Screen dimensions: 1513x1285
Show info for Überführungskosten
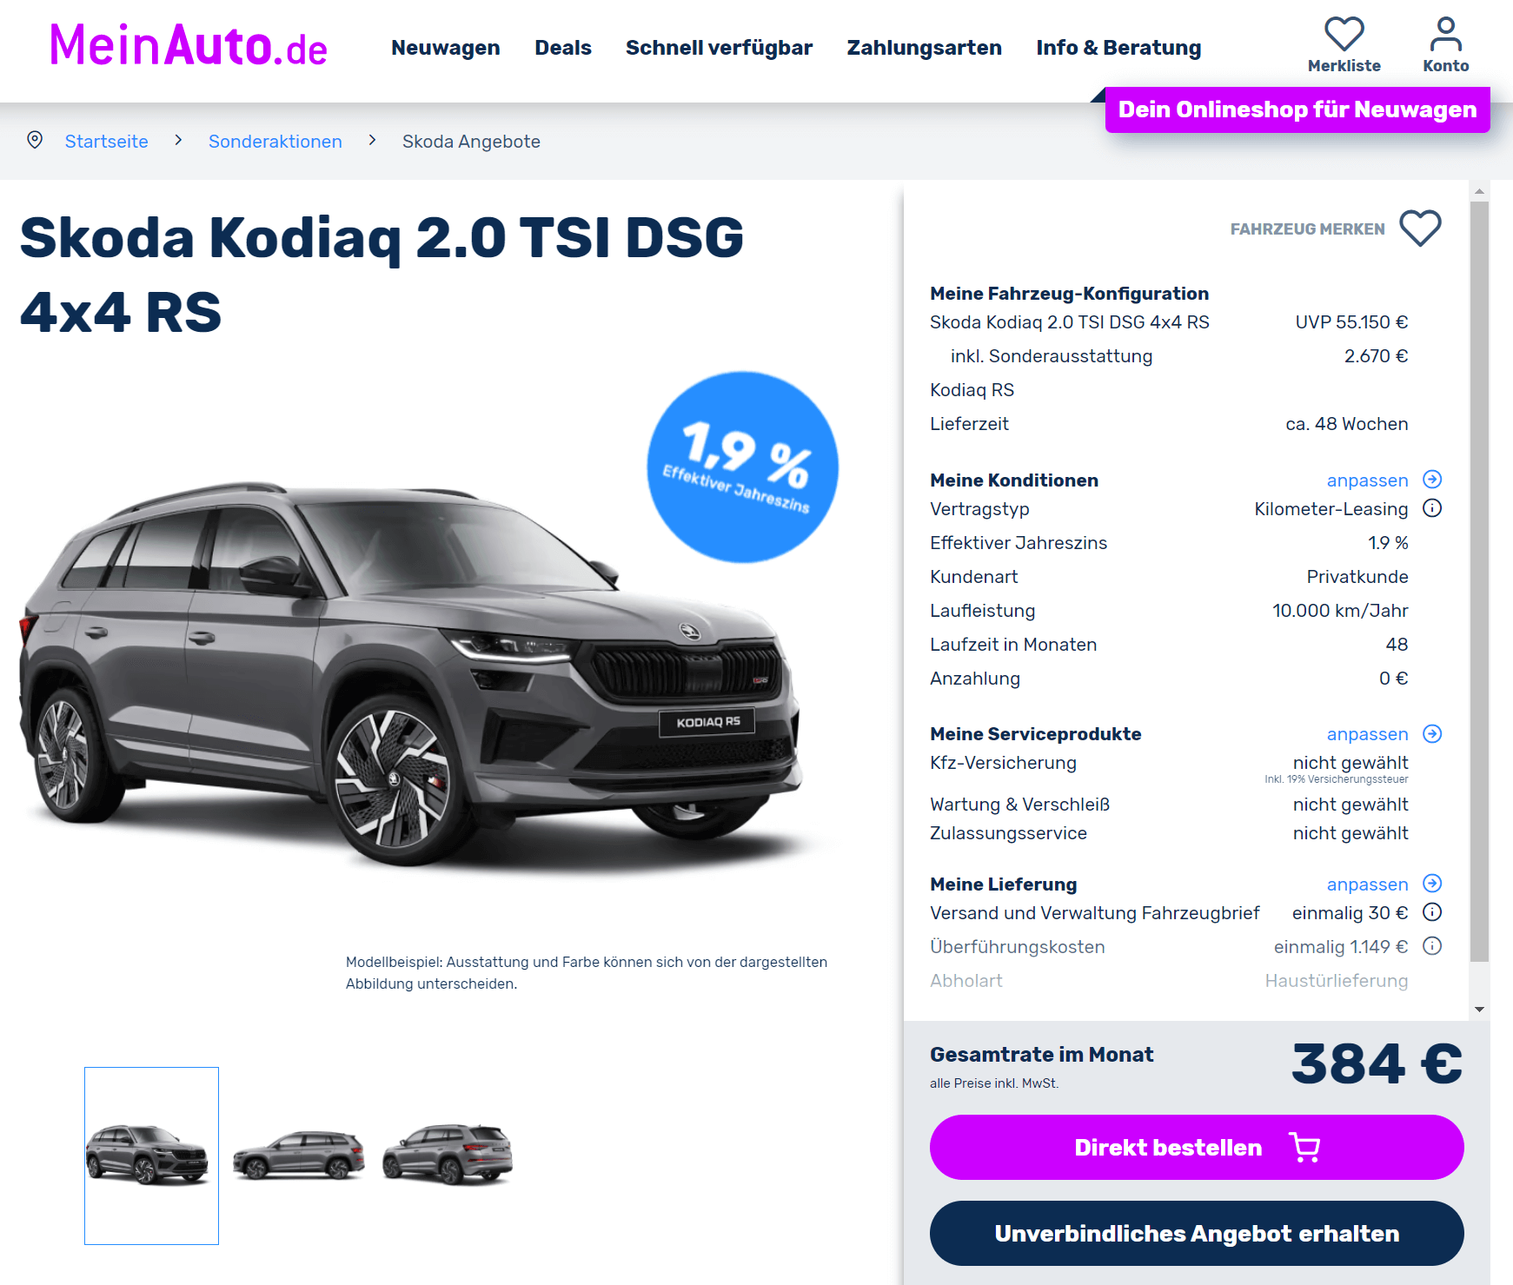click(1432, 946)
